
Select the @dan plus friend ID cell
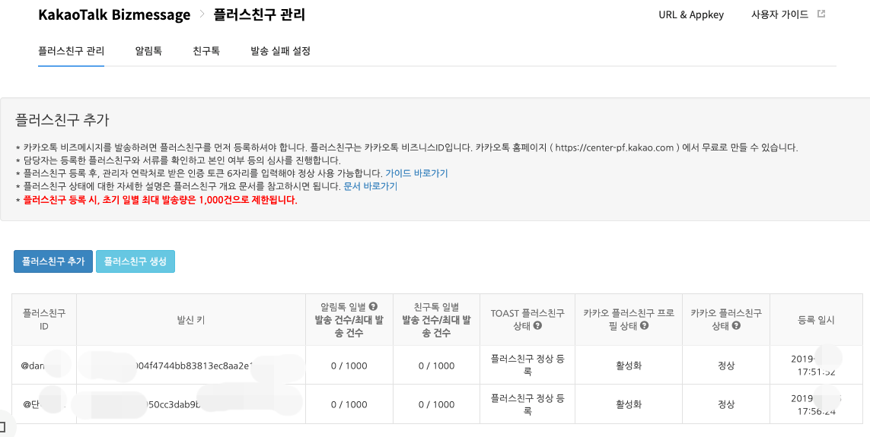tap(44, 366)
